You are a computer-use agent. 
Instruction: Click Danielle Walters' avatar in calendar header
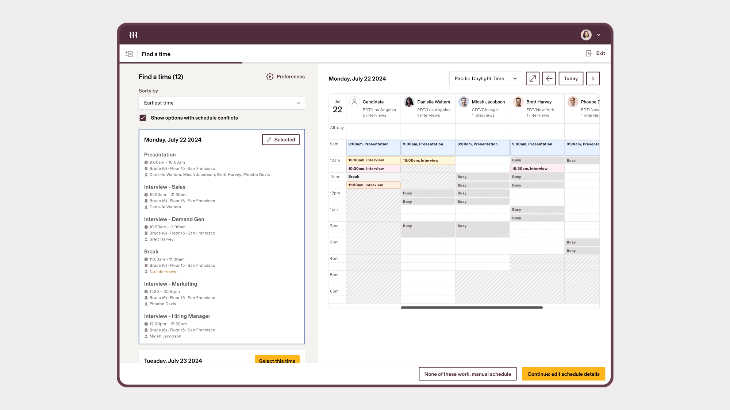tap(409, 102)
